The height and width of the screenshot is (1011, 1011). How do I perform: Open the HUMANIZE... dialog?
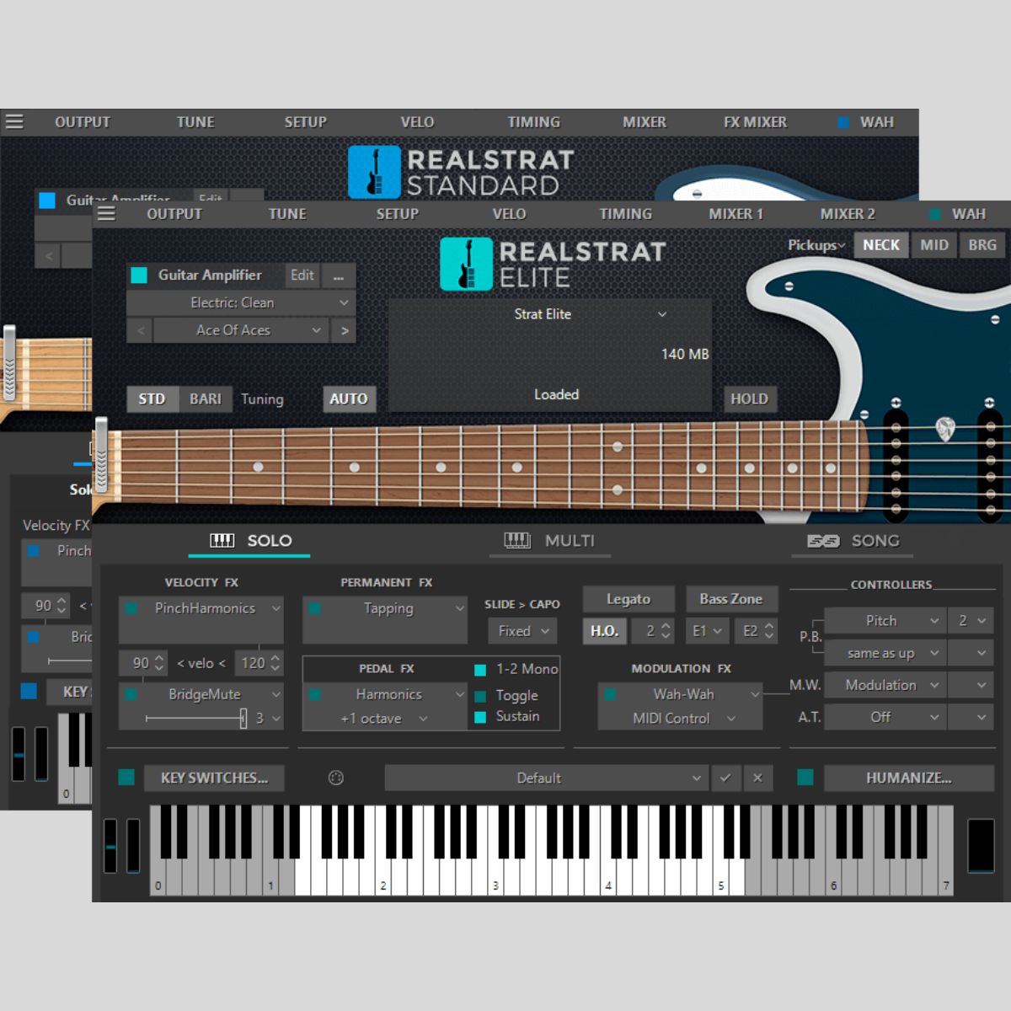(x=908, y=778)
